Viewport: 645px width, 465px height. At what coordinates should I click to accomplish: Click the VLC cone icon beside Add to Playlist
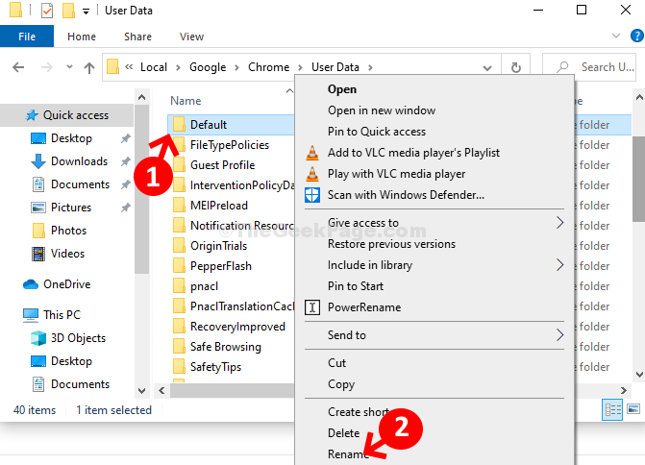(x=311, y=153)
